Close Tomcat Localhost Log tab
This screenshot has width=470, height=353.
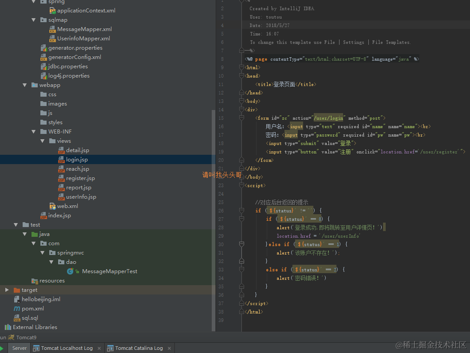pos(99,349)
